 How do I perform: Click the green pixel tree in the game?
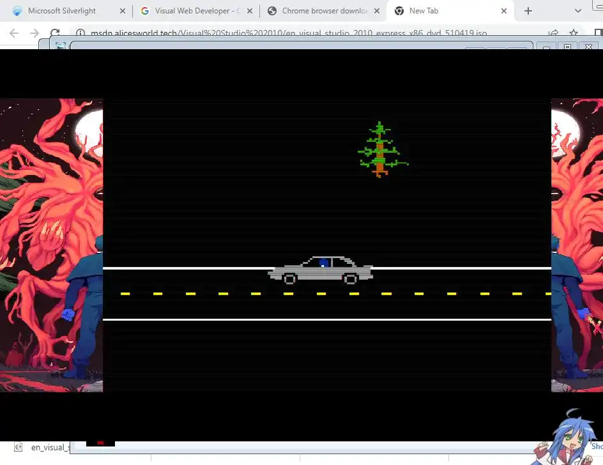click(x=382, y=149)
